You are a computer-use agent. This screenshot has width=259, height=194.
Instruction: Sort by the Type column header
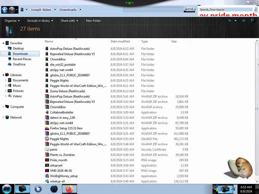point(144,41)
